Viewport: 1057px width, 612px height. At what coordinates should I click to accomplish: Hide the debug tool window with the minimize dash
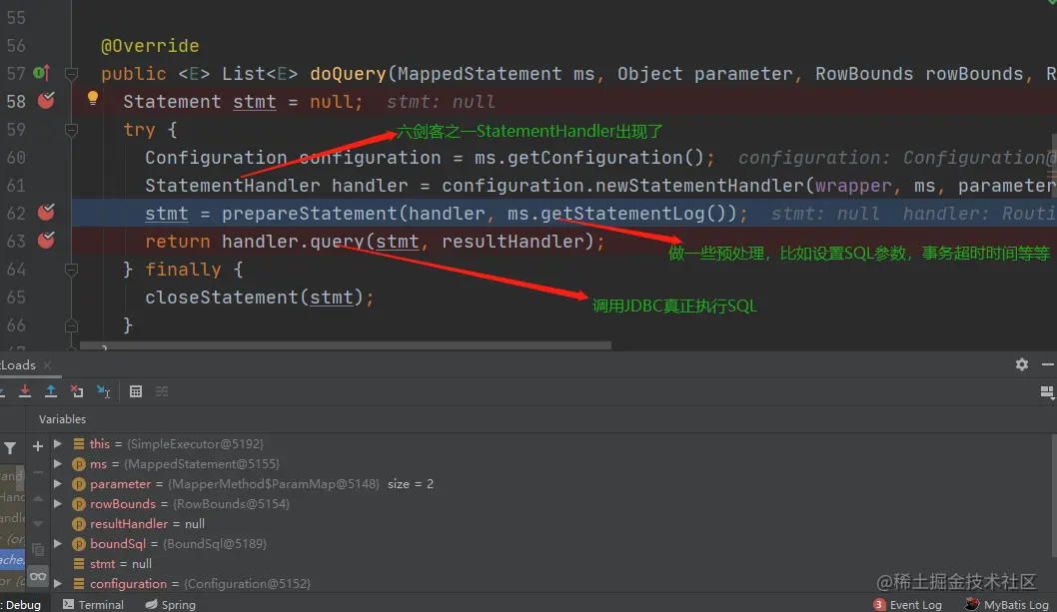(1048, 364)
